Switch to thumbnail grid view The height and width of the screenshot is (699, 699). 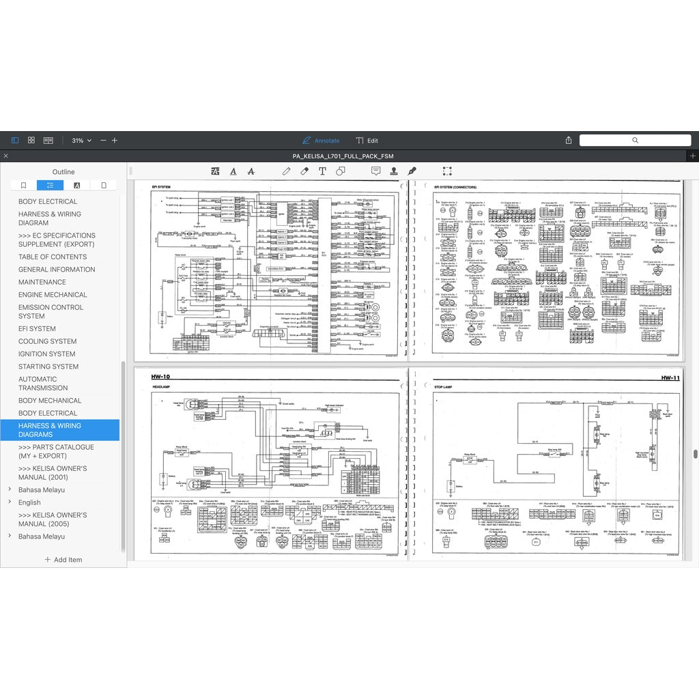click(31, 141)
